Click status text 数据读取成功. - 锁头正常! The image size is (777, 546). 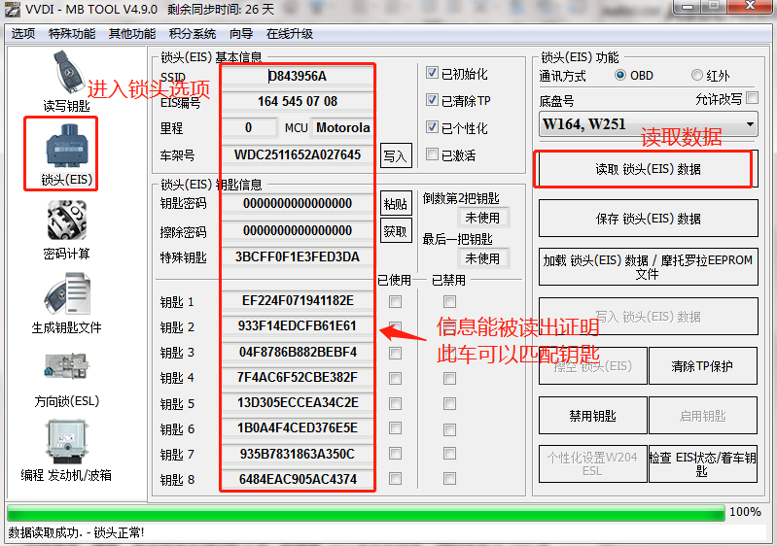(76, 532)
